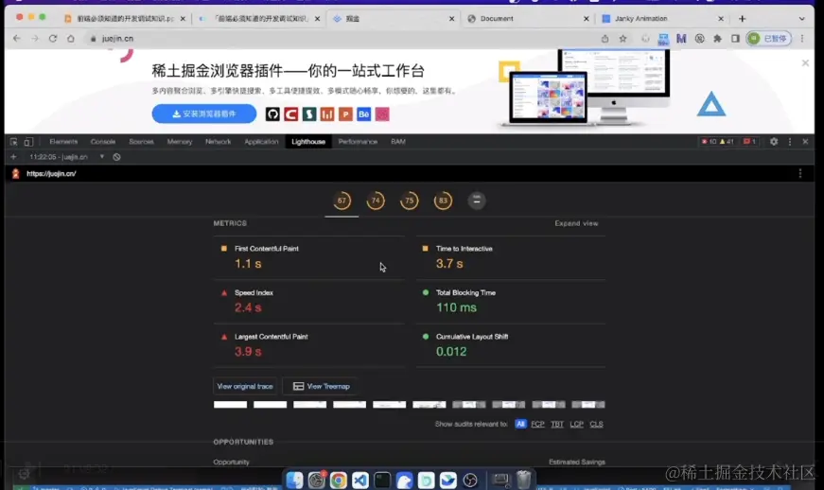Click the GitHub icon in the banner
Screen dimensions: 824x490
[x=272, y=114]
